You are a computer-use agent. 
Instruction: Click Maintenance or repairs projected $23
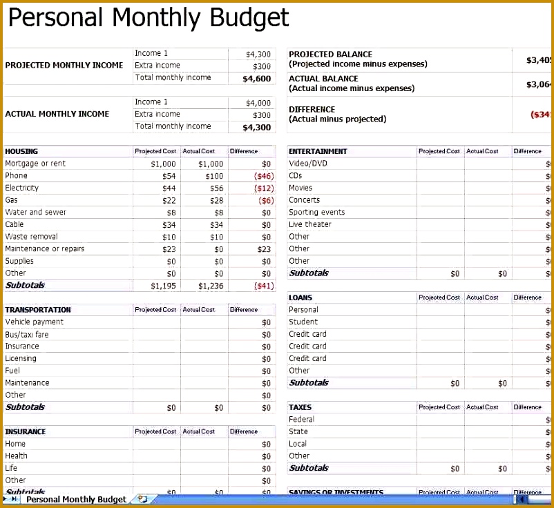pos(169,249)
